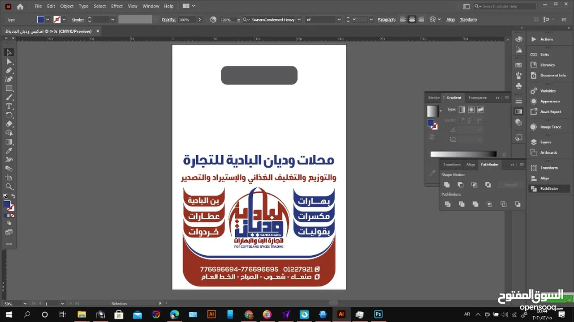Choose Linear gradient type
574x322 pixels.
[x=462, y=110]
